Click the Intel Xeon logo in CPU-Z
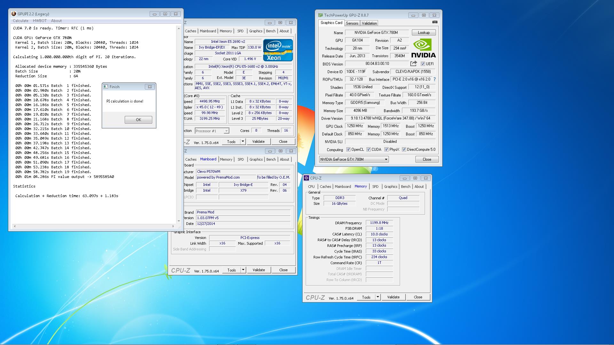The width and height of the screenshot is (614, 345). (278, 50)
